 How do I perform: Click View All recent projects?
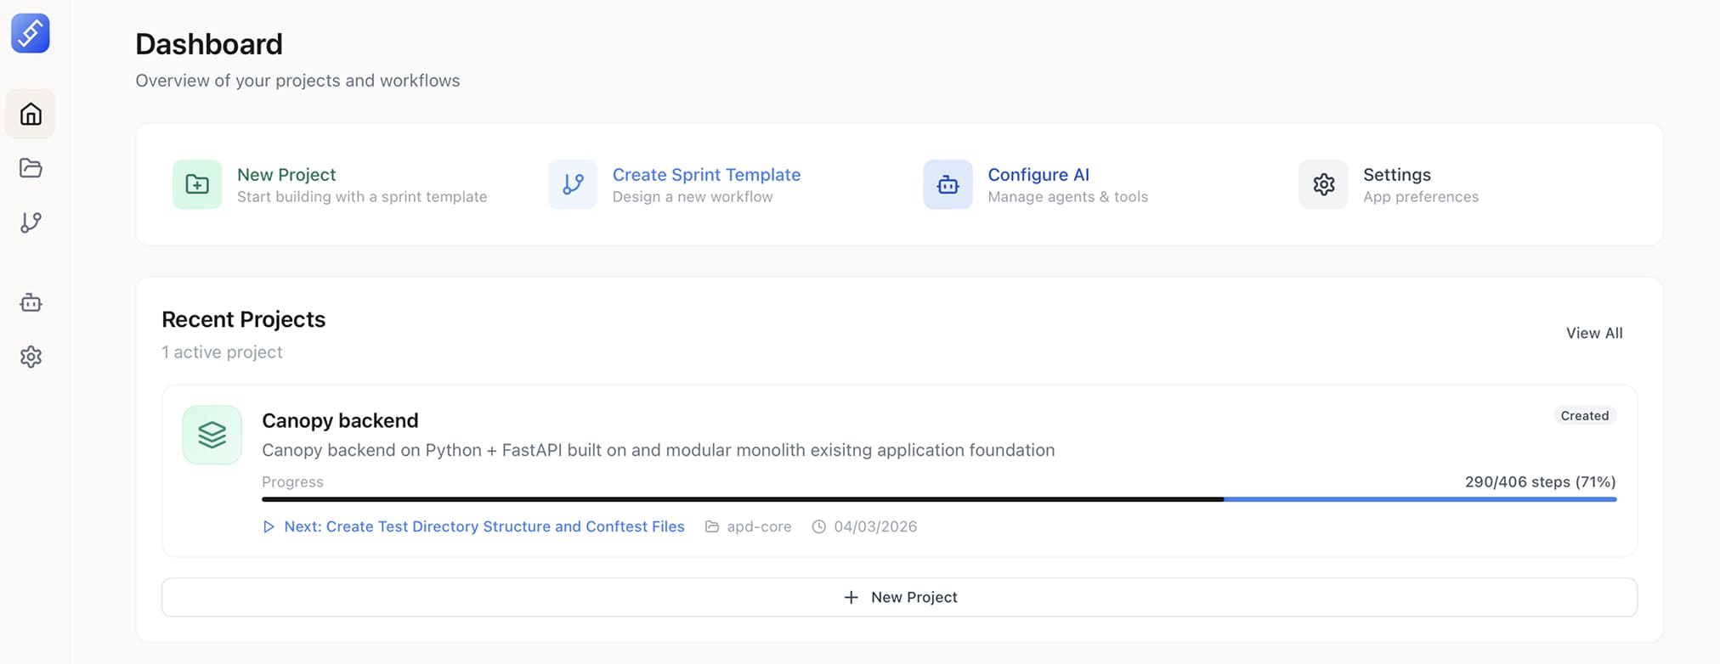click(x=1593, y=333)
